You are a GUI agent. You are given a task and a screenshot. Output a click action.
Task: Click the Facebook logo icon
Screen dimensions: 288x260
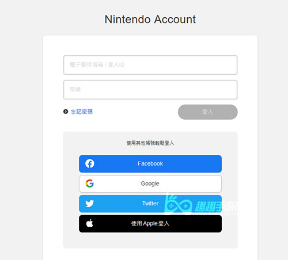click(90, 163)
